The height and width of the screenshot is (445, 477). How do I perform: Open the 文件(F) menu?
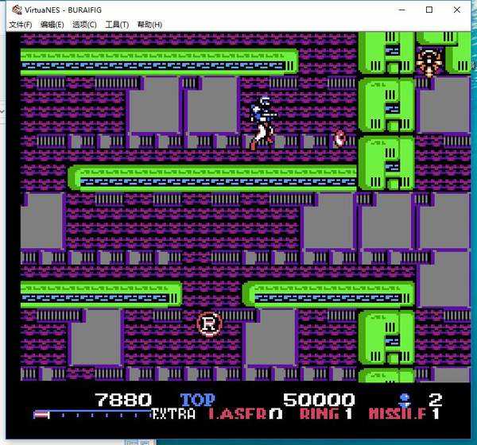pyautogui.click(x=21, y=25)
